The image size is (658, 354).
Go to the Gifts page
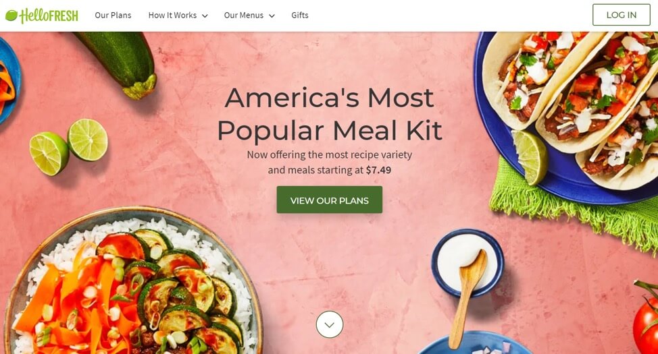300,15
